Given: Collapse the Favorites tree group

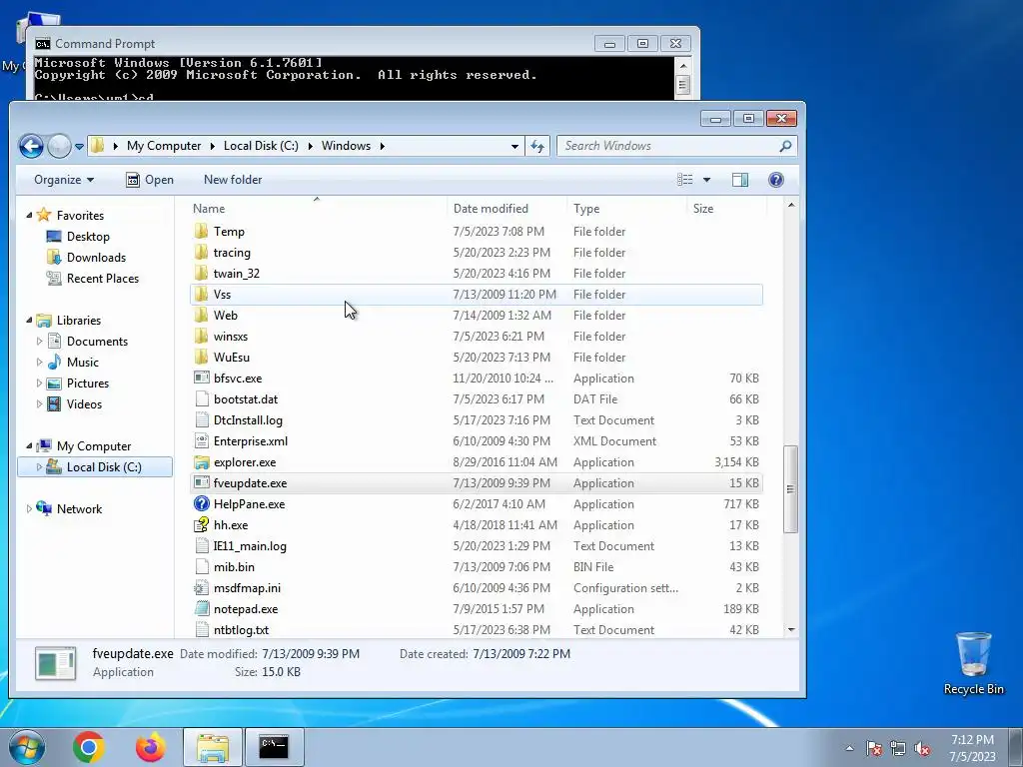Looking at the screenshot, I should [29, 215].
